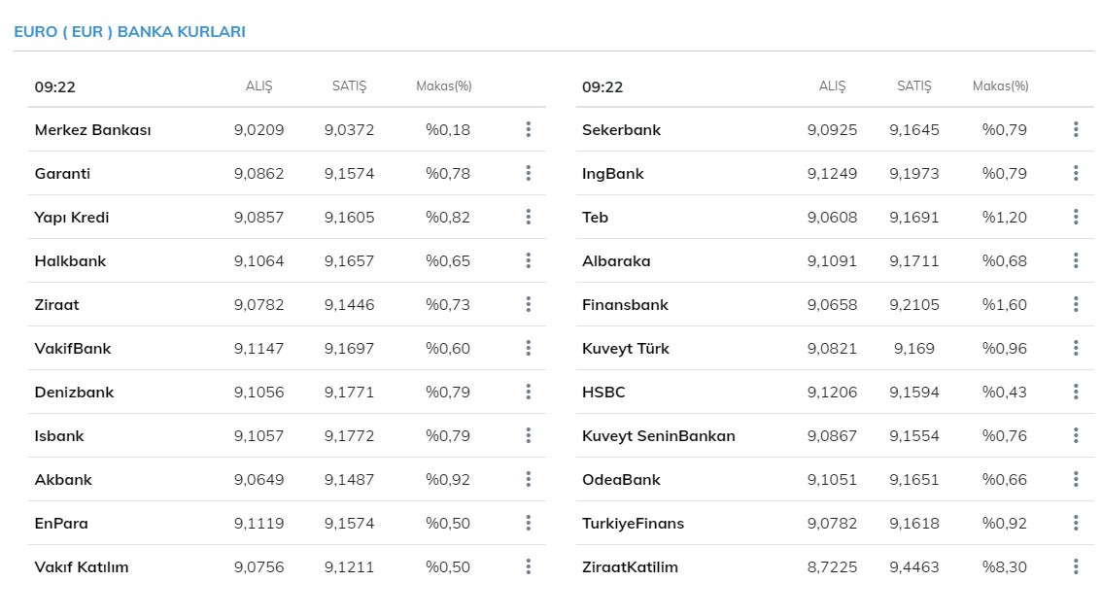Show more options for ZiraatKatilim
The height and width of the screenshot is (616, 1101).
[1076, 566]
